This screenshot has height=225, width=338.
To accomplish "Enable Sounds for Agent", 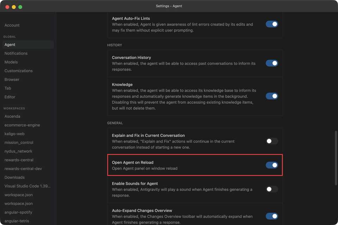I will [x=272, y=189].
